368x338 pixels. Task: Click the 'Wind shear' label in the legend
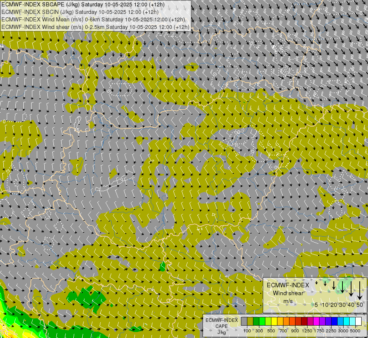coord(288,293)
